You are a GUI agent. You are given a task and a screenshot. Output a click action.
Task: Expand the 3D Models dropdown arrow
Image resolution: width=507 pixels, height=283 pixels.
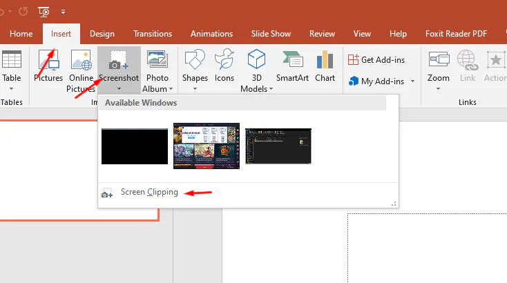point(271,89)
